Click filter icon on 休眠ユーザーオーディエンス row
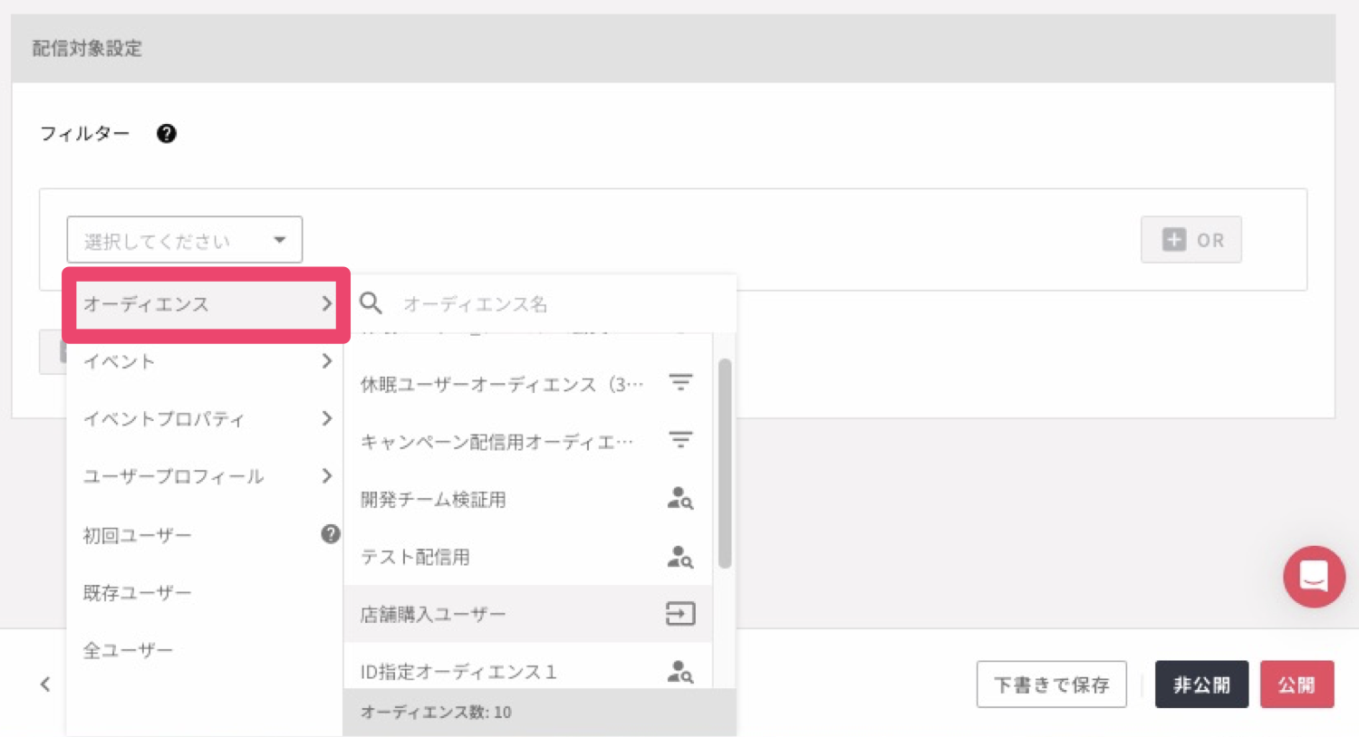The width and height of the screenshot is (1359, 737). (x=680, y=382)
